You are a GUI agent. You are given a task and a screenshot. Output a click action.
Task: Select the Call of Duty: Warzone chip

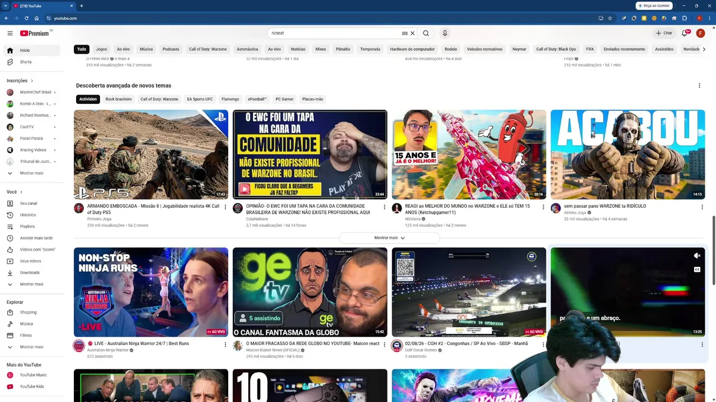tap(208, 49)
